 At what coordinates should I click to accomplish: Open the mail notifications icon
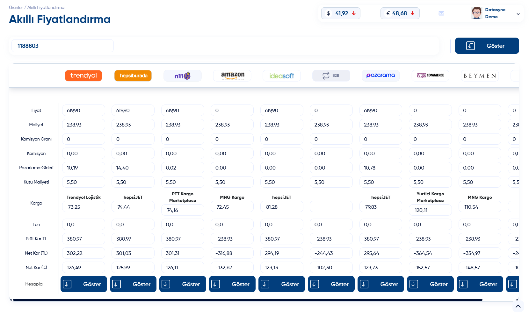(441, 13)
